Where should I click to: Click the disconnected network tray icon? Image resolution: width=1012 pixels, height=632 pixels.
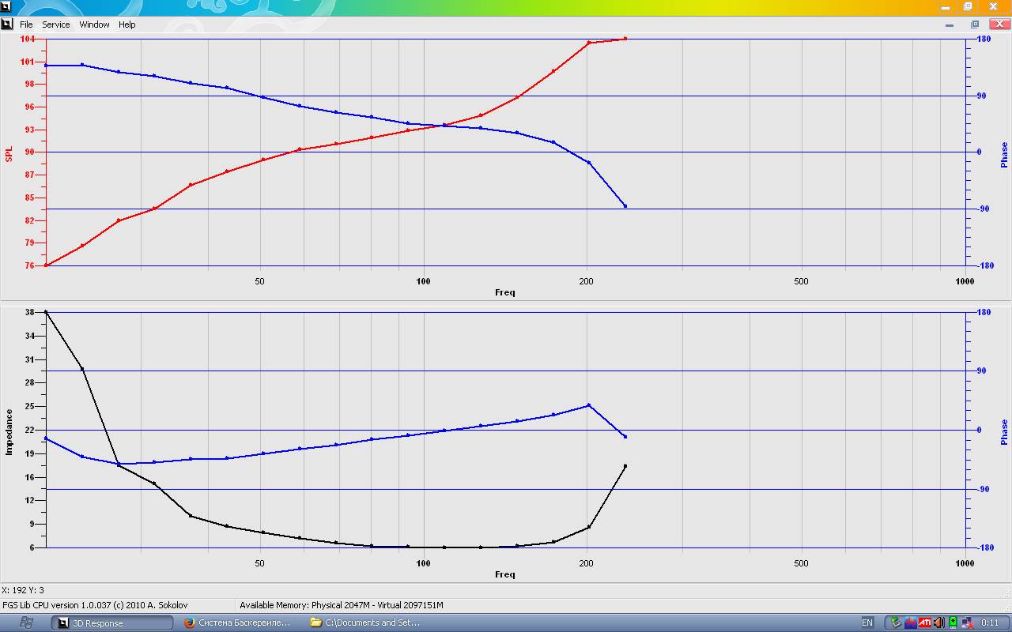coord(966,623)
